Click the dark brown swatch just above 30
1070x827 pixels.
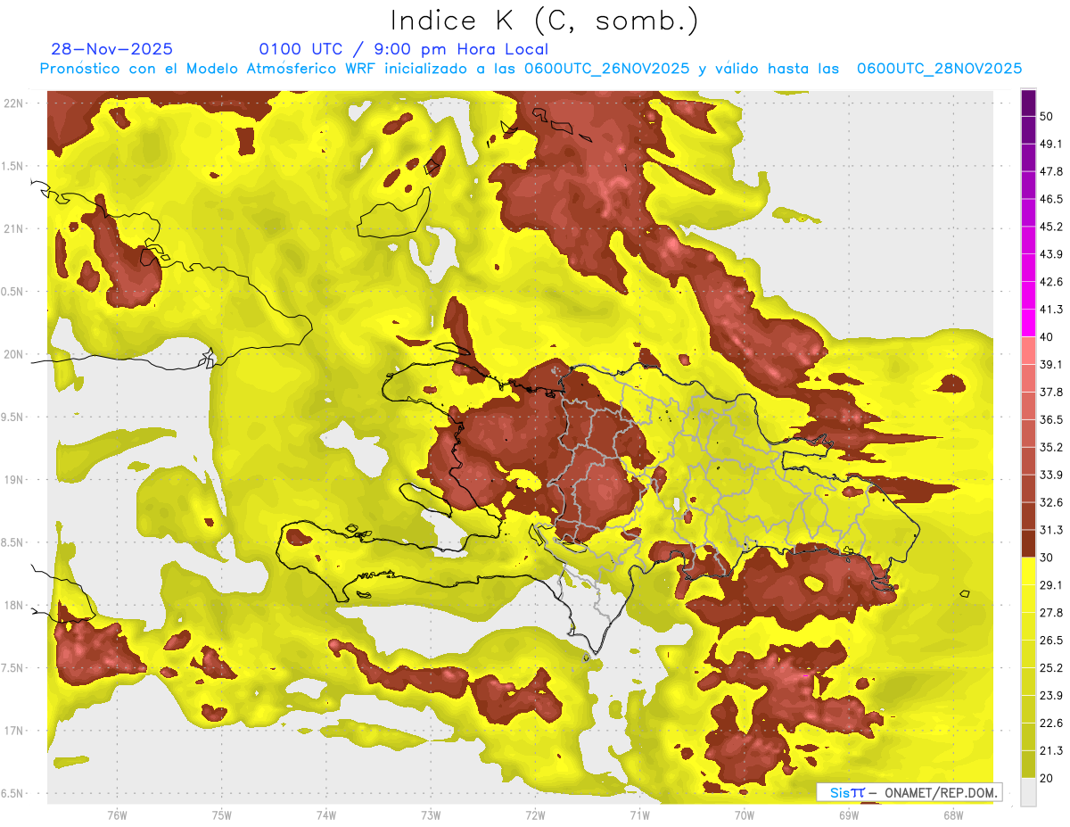coord(1028,543)
